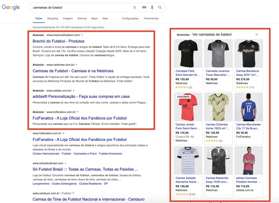Image resolution: width=279 pixels, height=203 pixels.
Task: Expand dropdown arrow next to brechodofutebol.com
Action: coord(82,35)
